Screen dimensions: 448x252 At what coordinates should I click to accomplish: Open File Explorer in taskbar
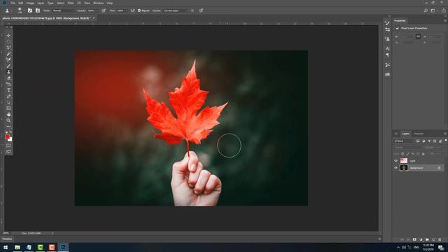[x=17, y=247]
